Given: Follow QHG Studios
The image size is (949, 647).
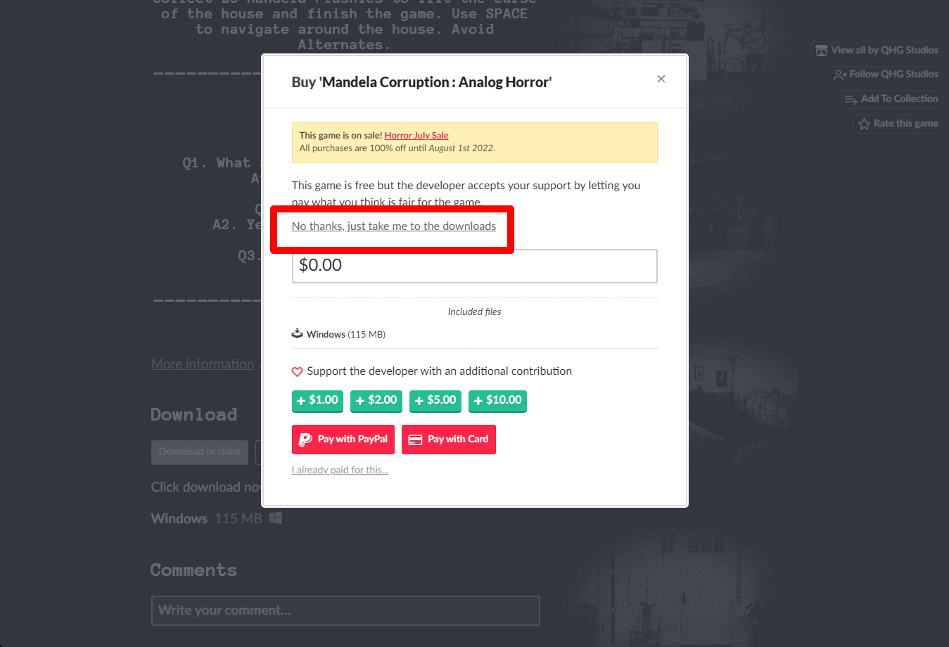Looking at the screenshot, I should point(886,74).
